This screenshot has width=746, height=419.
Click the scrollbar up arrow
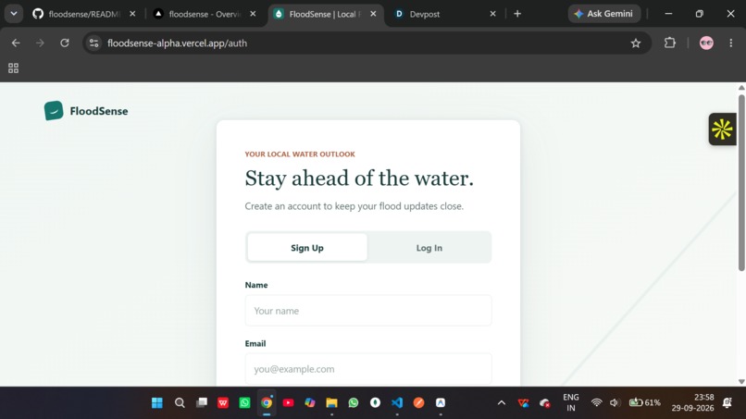click(741, 88)
